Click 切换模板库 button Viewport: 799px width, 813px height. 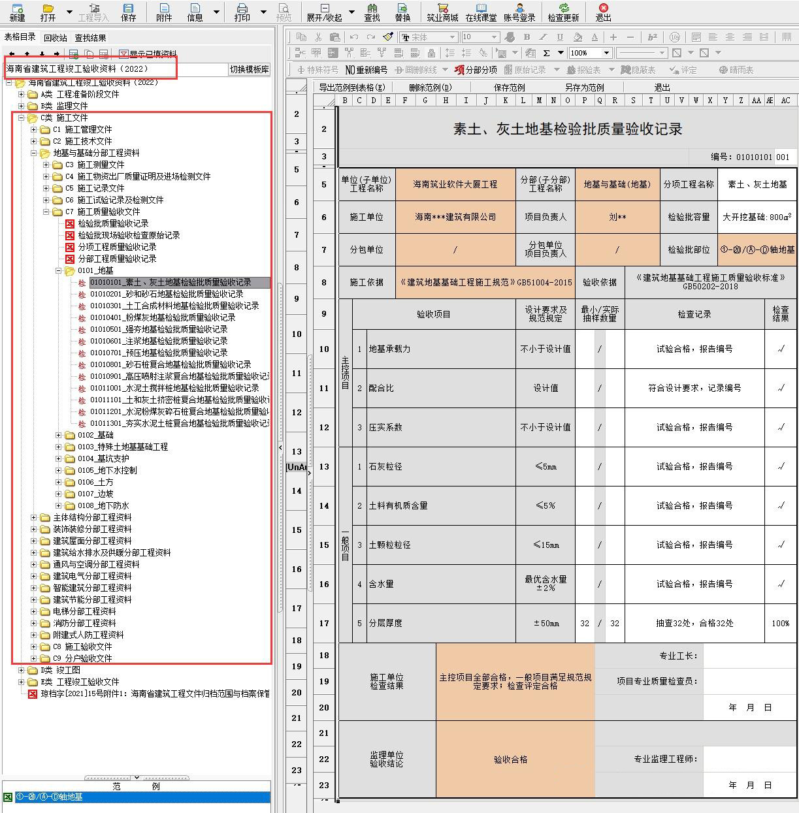click(249, 69)
